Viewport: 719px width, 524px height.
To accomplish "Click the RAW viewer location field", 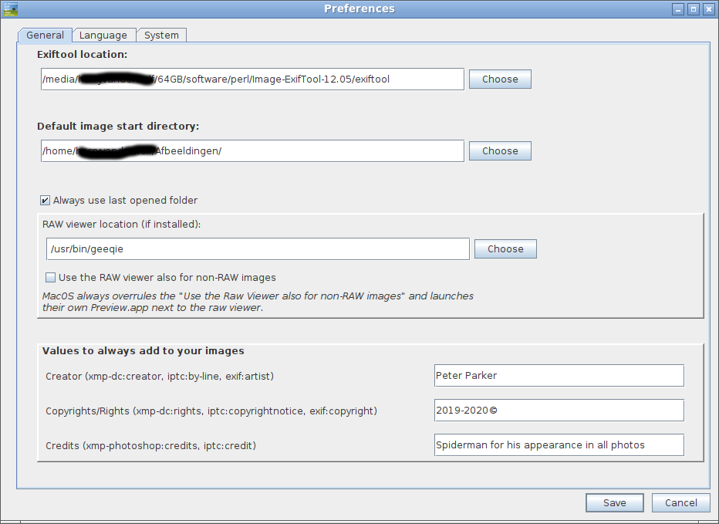I will click(258, 249).
